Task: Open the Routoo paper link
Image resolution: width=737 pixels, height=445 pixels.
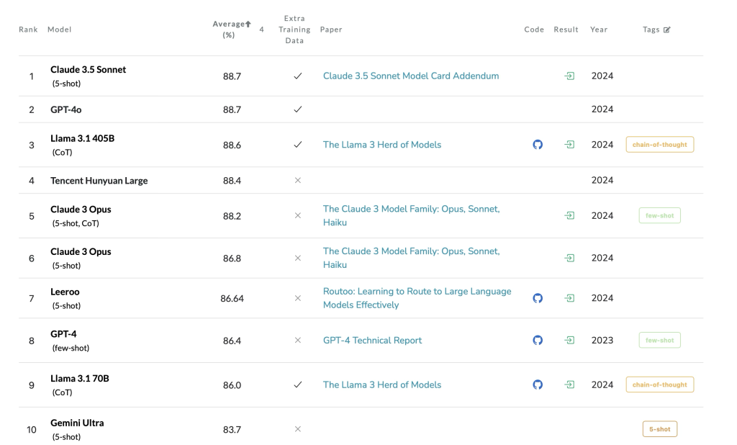Action: (417, 298)
